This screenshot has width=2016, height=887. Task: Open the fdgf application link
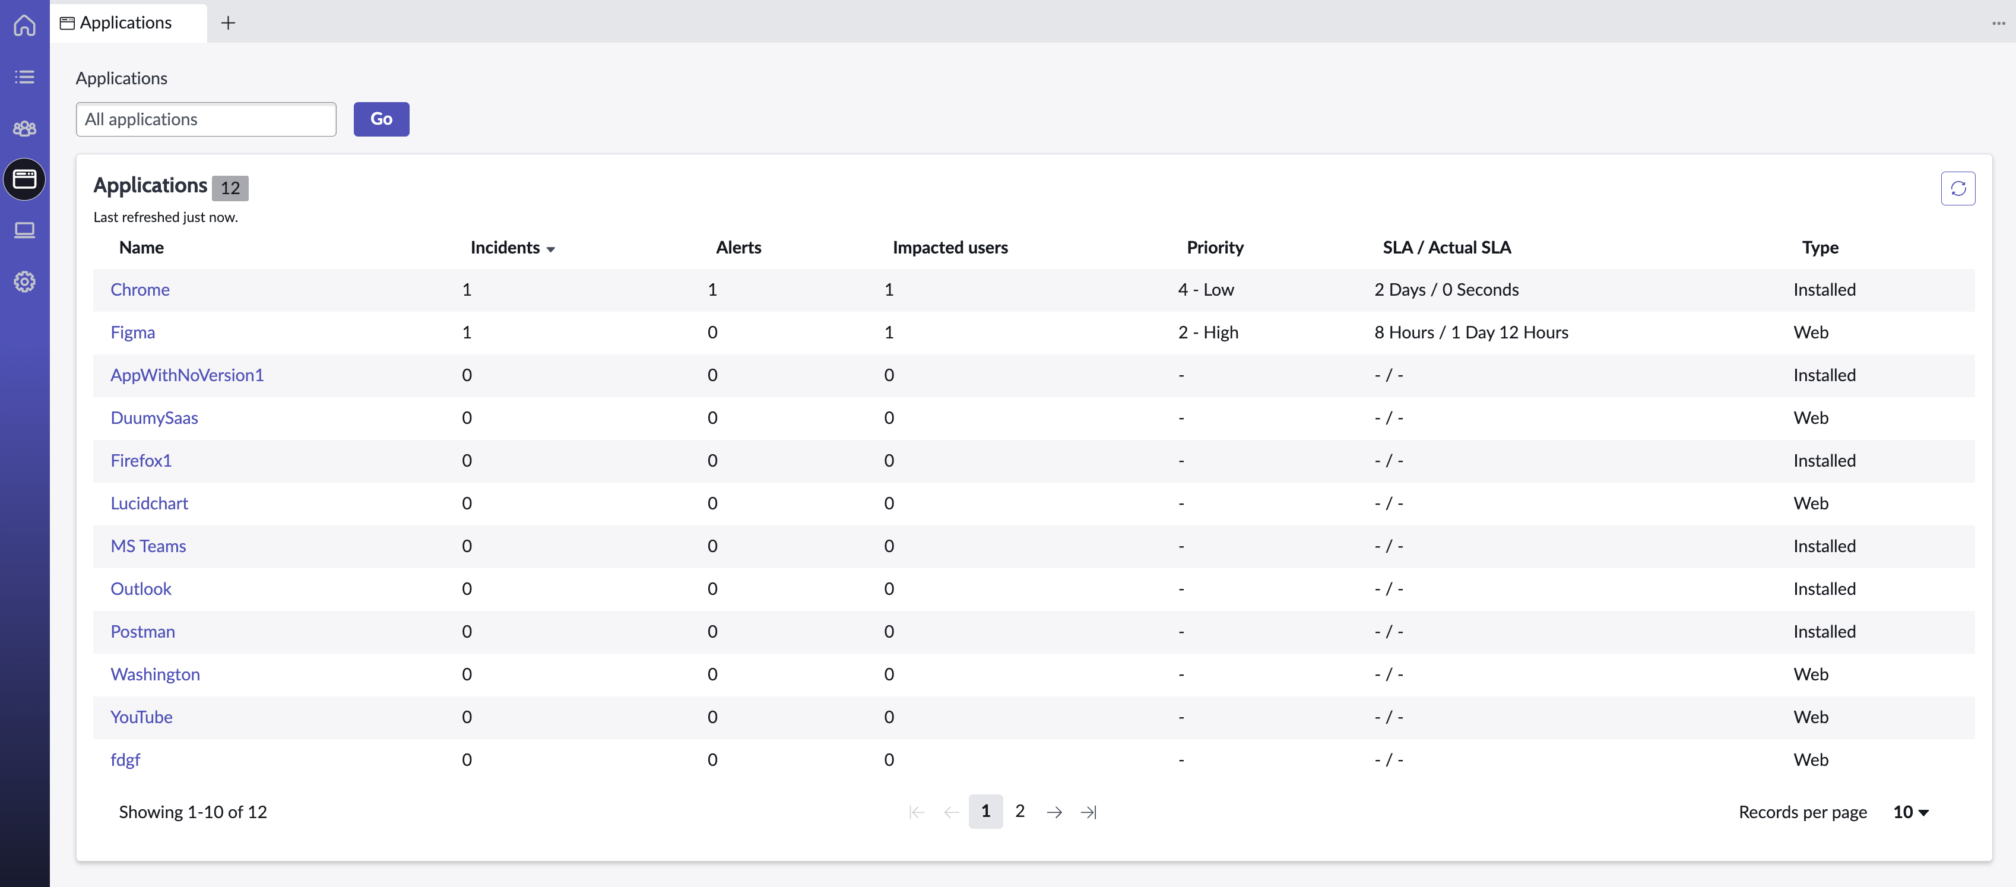click(125, 760)
